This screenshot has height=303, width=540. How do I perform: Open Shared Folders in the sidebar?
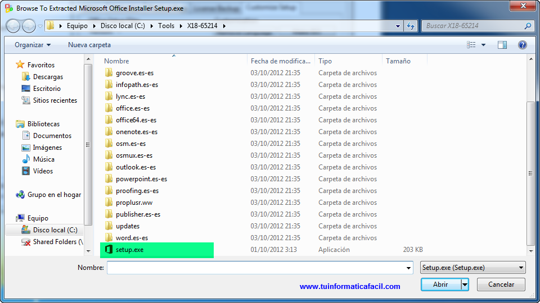pyautogui.click(x=58, y=241)
